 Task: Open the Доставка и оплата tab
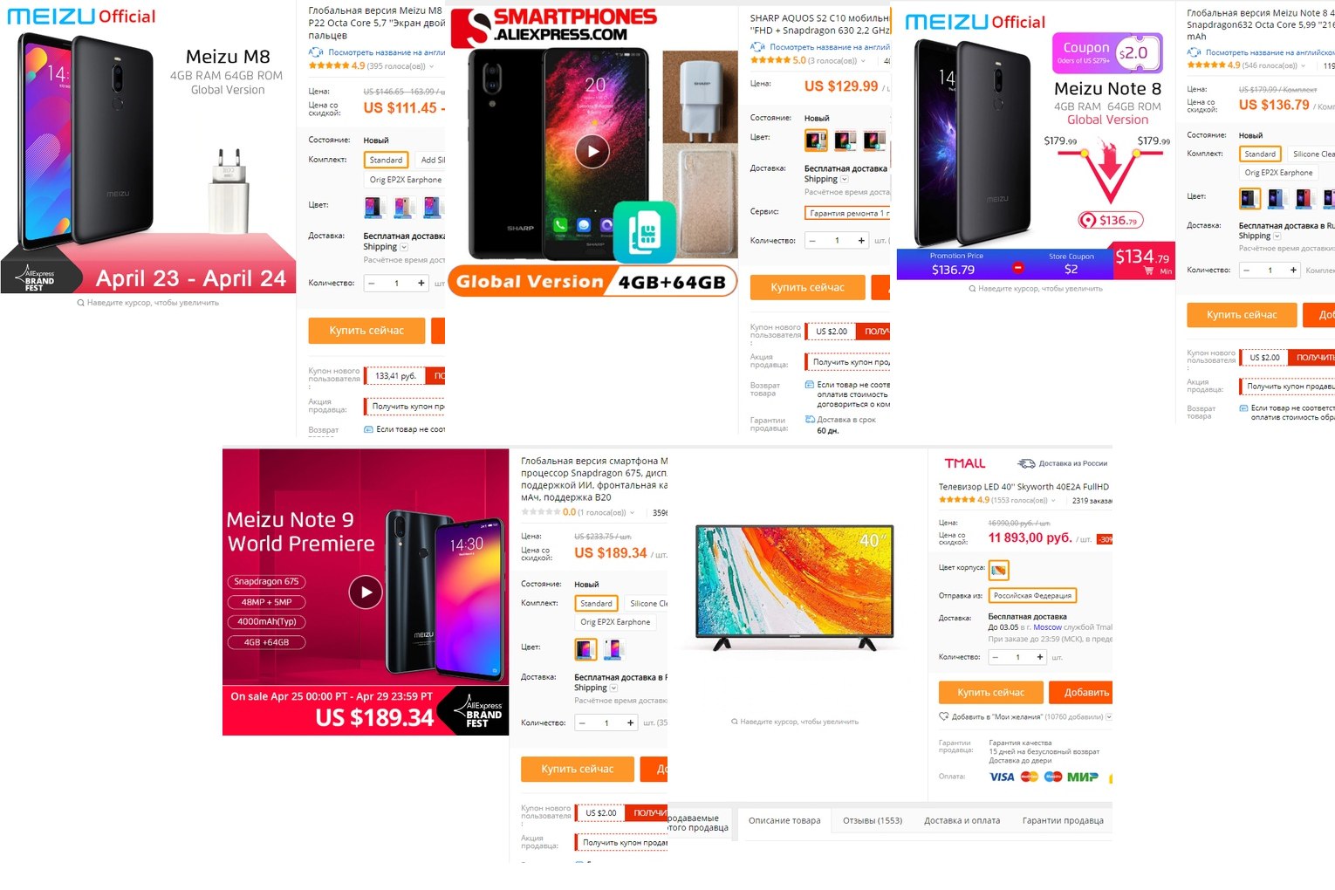[962, 820]
